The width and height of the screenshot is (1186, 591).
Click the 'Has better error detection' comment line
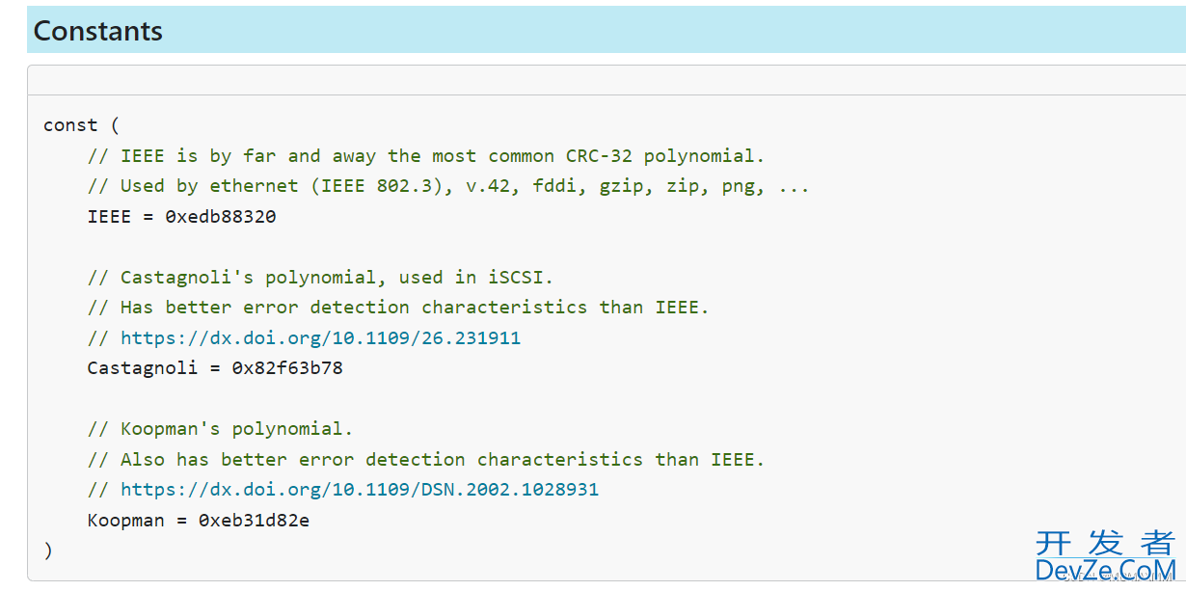[398, 308]
